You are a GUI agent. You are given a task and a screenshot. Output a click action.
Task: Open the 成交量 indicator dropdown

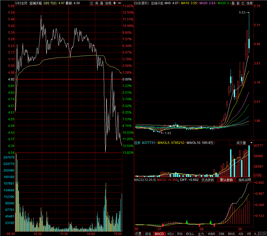[241, 143]
